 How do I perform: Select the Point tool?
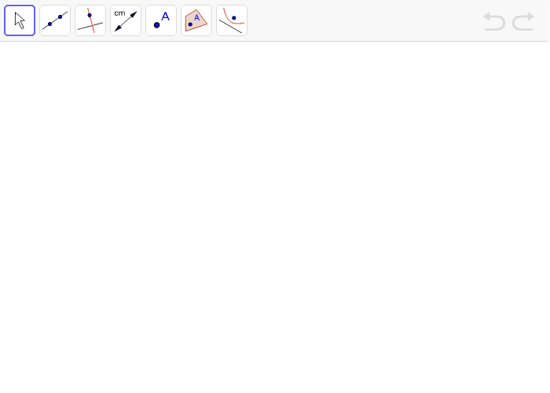(161, 20)
